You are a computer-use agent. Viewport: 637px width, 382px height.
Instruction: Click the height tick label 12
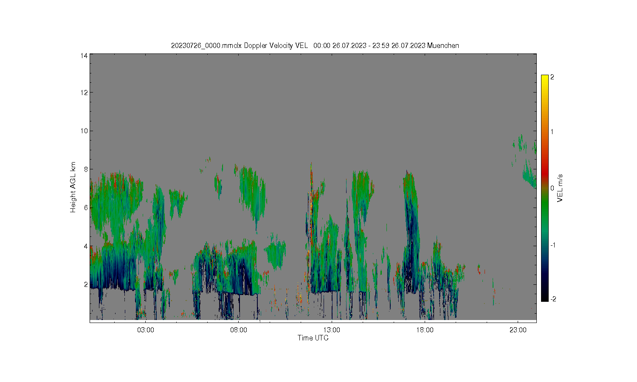(84, 93)
